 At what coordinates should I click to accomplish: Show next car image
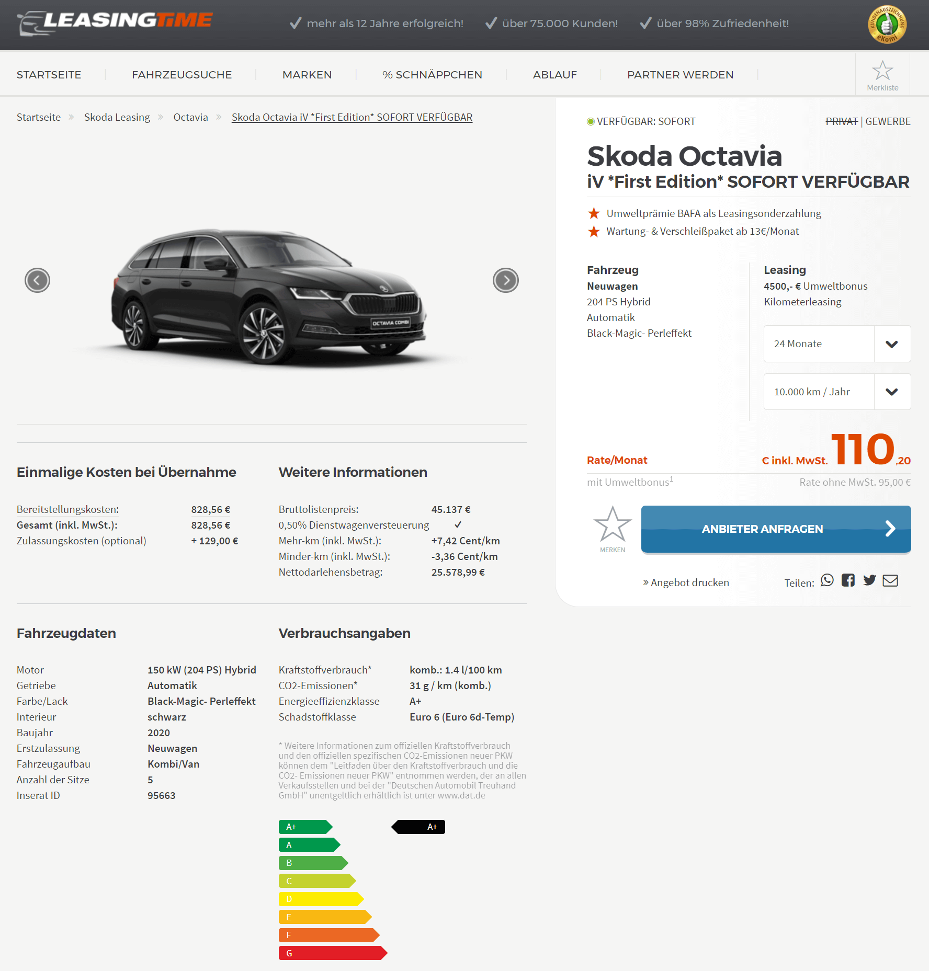pos(505,280)
